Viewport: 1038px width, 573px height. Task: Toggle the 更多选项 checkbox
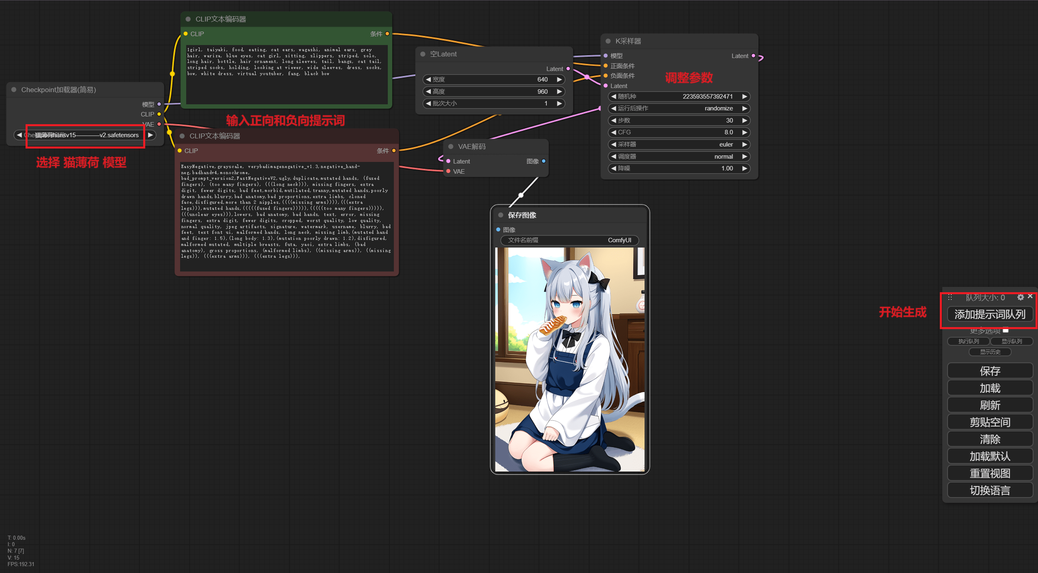pos(1006,330)
